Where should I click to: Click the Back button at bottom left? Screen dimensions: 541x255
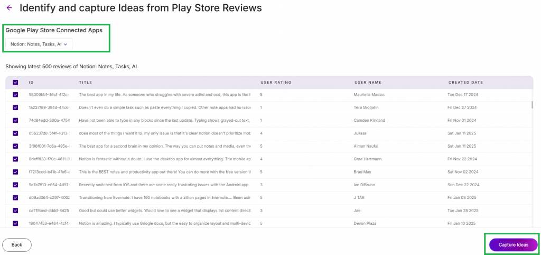point(17,244)
